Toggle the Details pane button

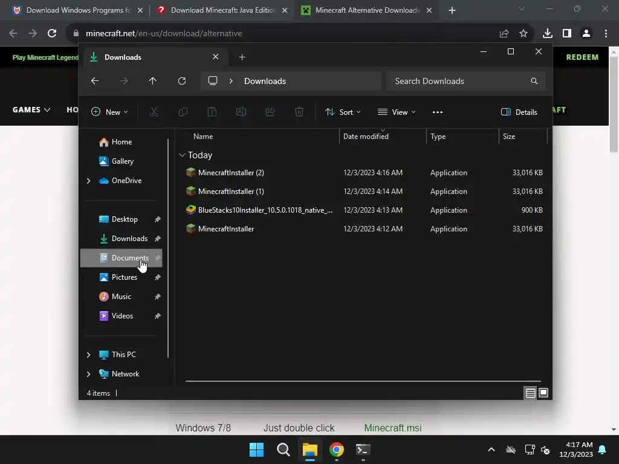[x=519, y=112]
